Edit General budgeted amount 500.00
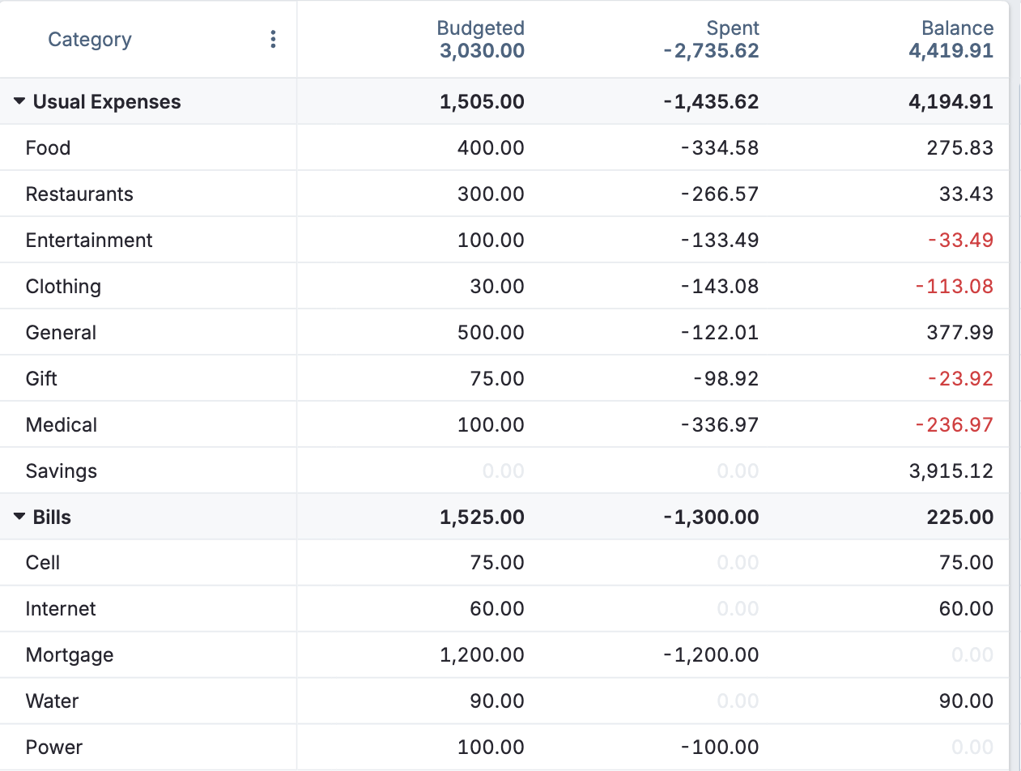This screenshot has height=771, width=1021. (491, 333)
